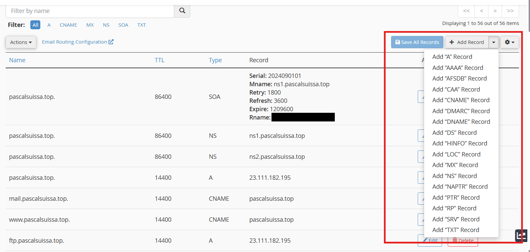530x252 pixels.
Task: Click www.pascalsuissa.top. name cell
Action: coord(39,220)
